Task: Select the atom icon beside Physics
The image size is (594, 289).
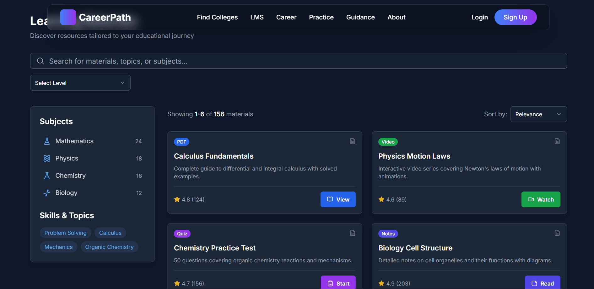Action: coord(47,158)
